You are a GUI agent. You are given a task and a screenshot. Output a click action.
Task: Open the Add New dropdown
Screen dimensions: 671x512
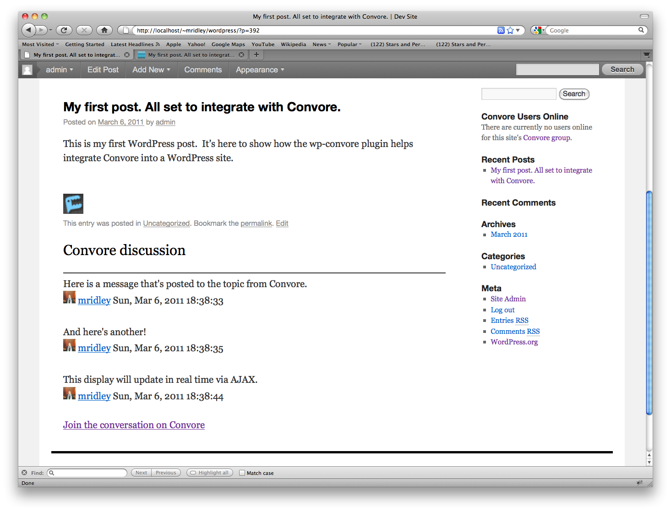(151, 70)
